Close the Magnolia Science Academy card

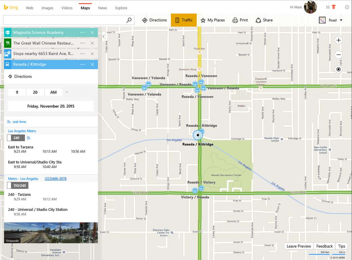point(92,32)
